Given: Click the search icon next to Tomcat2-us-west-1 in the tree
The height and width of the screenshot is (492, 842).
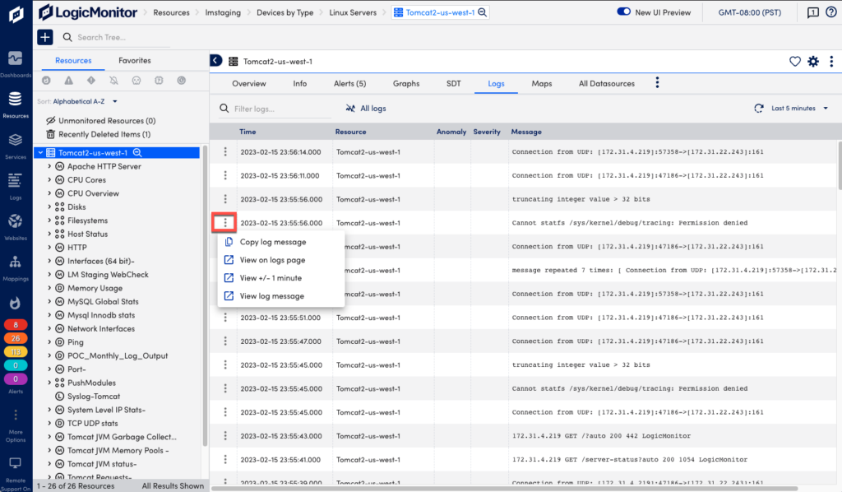Looking at the screenshot, I should click(137, 152).
